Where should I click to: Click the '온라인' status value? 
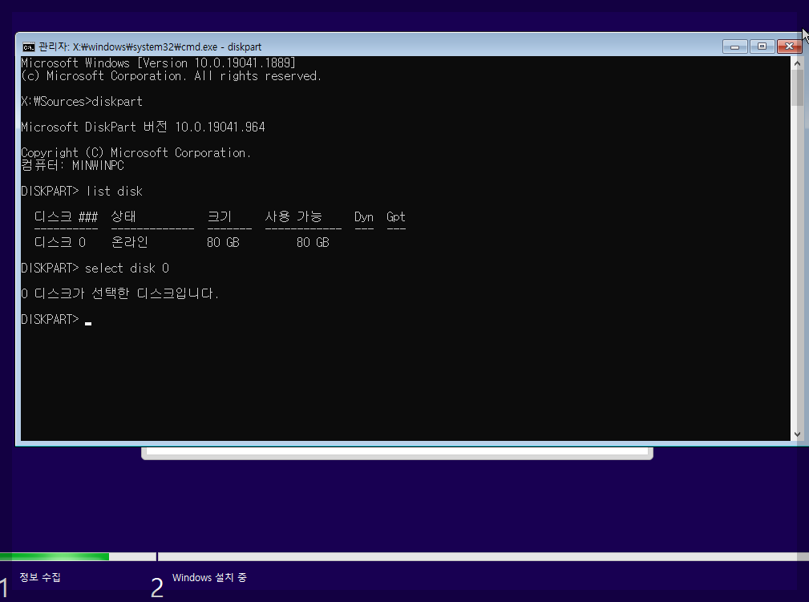[x=130, y=242]
